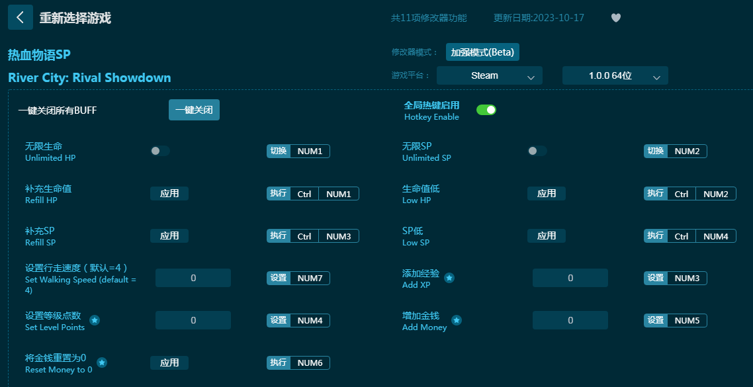Click the Set Walking Speed value field

[193, 278]
